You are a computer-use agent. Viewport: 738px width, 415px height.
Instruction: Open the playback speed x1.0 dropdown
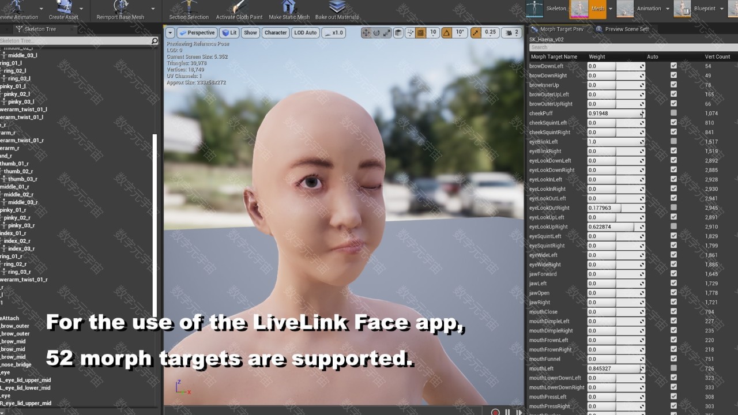click(334, 33)
